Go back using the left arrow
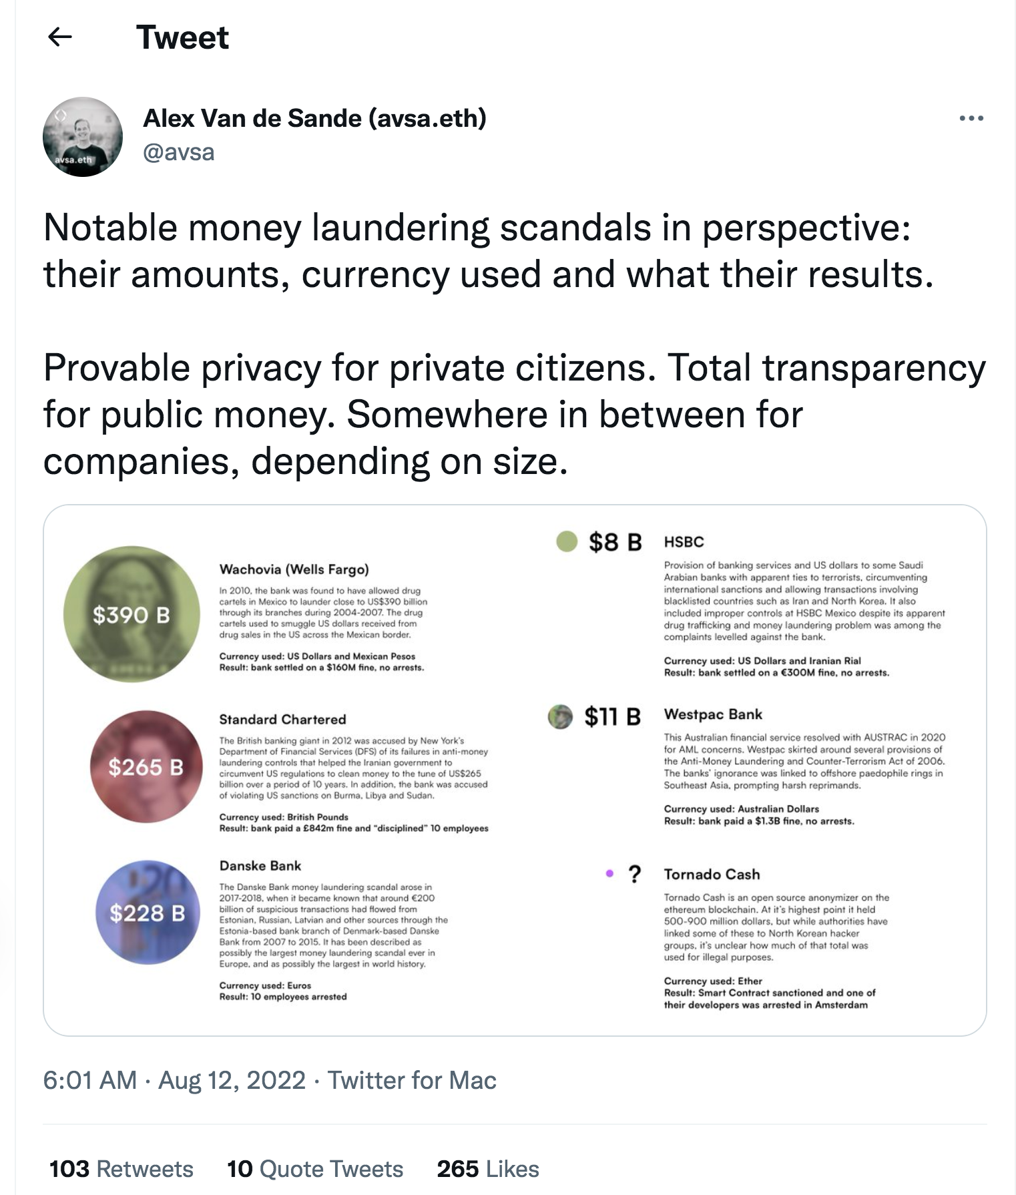 click(x=60, y=37)
